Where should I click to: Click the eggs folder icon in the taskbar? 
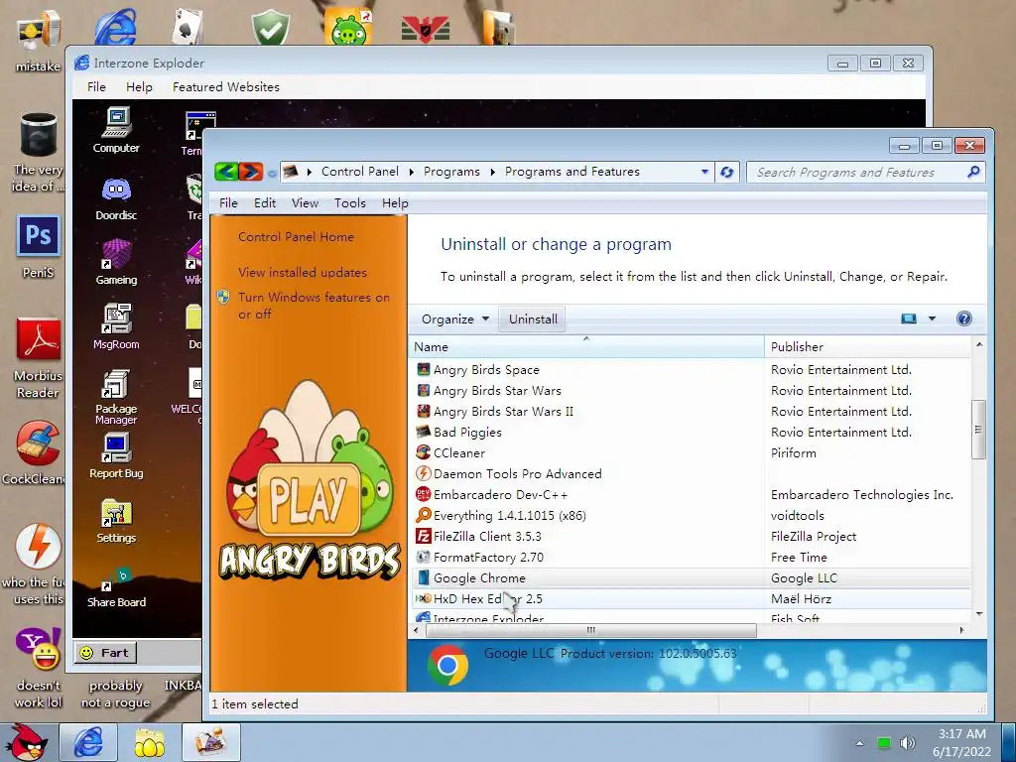pyautogui.click(x=150, y=742)
